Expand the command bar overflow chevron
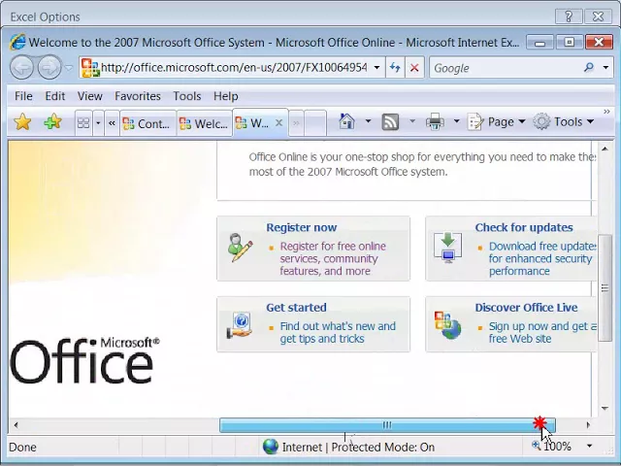The height and width of the screenshot is (466, 621). click(x=606, y=112)
